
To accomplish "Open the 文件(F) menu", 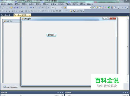I will click(3, 4).
